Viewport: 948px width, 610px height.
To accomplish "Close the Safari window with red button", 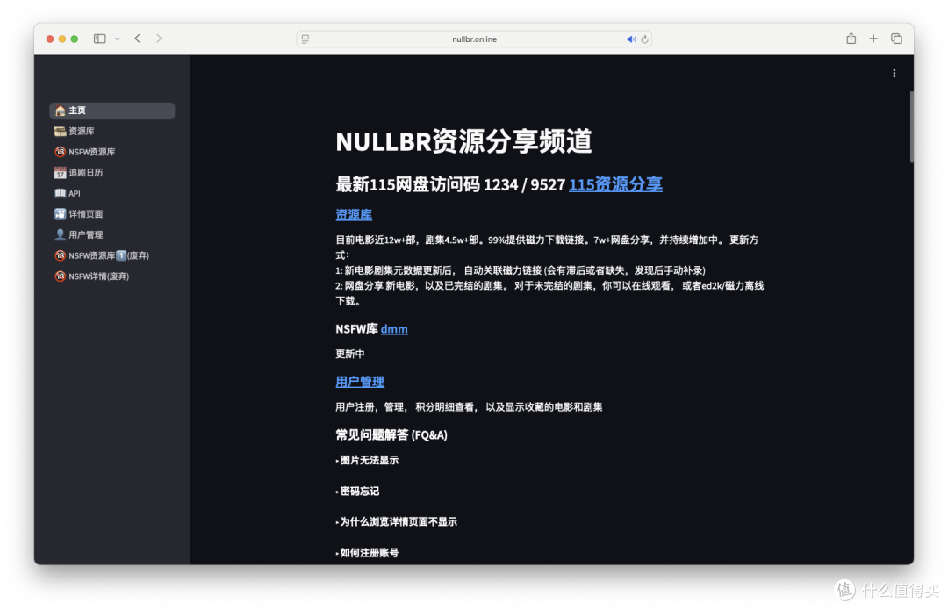I will (50, 39).
